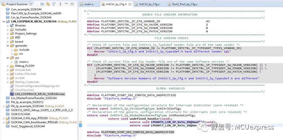This screenshot has width=283, height=140.
Task: Click the ClockConfigurationMappings.txt file icon
Action: 12,86
